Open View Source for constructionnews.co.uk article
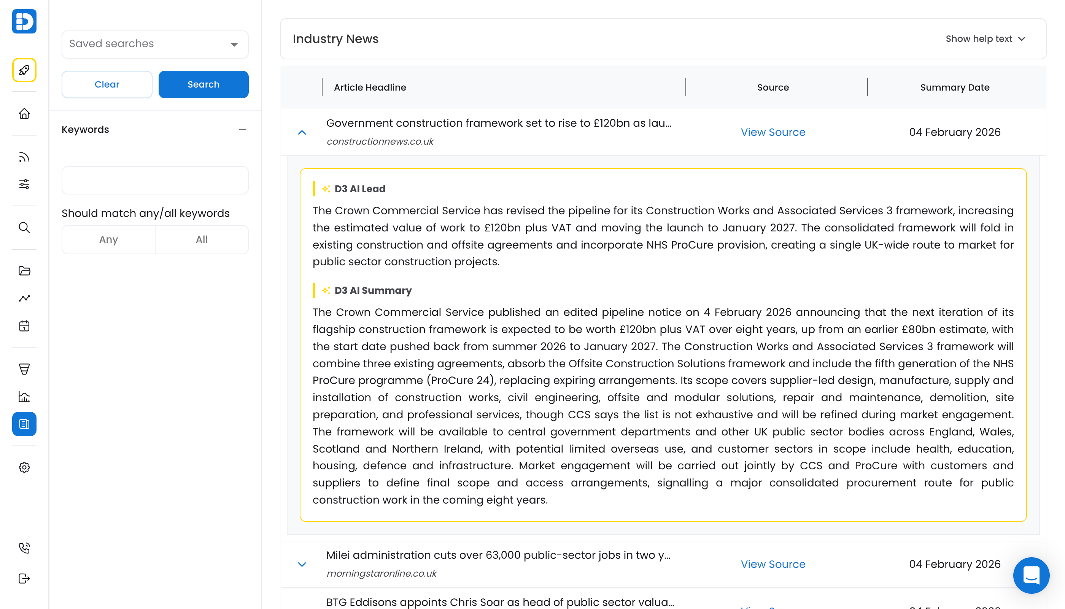 pyautogui.click(x=773, y=132)
